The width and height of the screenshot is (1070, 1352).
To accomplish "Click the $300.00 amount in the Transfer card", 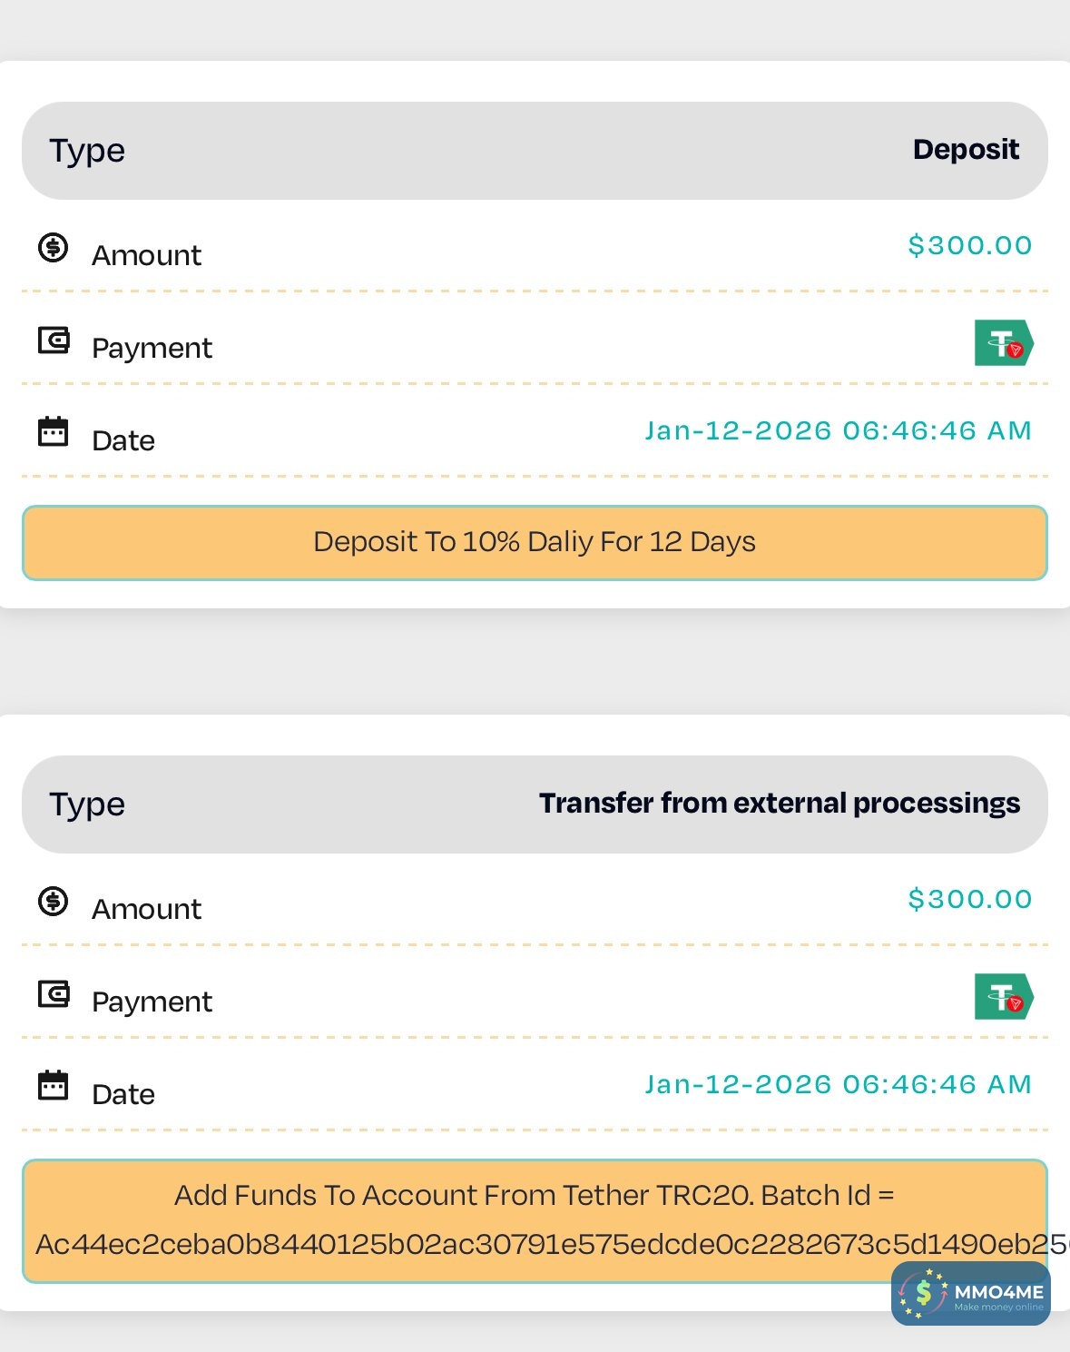I will 969,899.
